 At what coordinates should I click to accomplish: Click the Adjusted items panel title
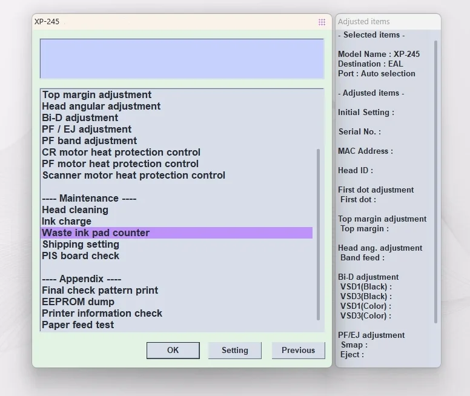tap(364, 22)
